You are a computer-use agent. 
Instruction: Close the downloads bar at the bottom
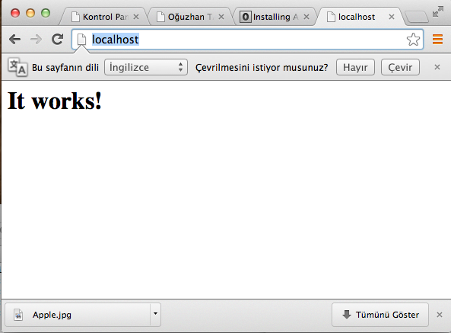(439, 315)
